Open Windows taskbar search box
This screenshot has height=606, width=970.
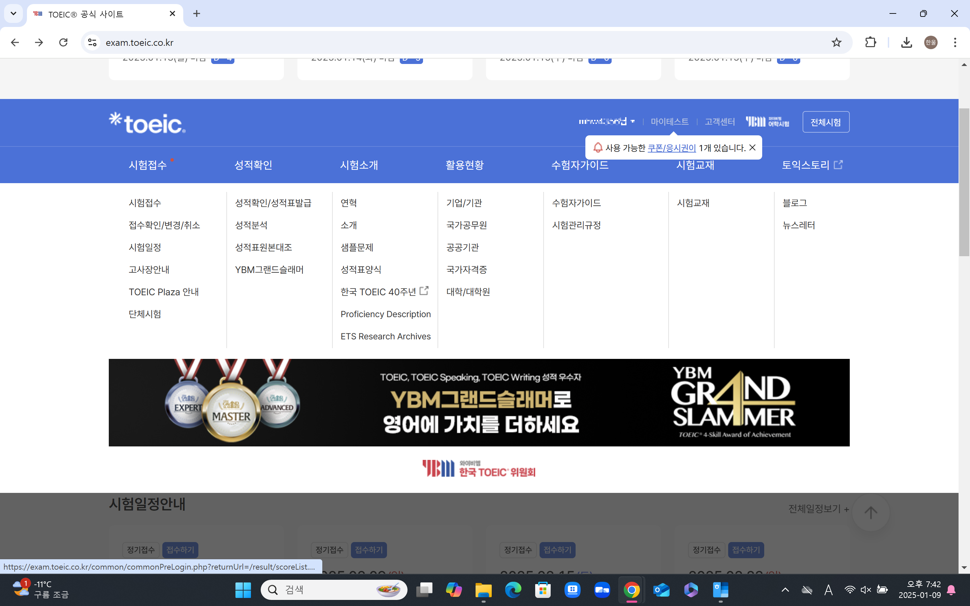coord(333,590)
